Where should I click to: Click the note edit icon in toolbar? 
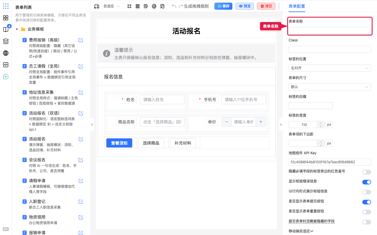click(146, 6)
